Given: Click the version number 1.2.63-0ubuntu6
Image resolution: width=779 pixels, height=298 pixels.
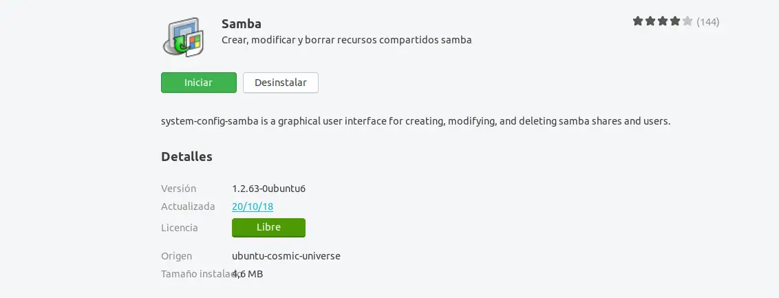Looking at the screenshot, I should click(274, 188).
